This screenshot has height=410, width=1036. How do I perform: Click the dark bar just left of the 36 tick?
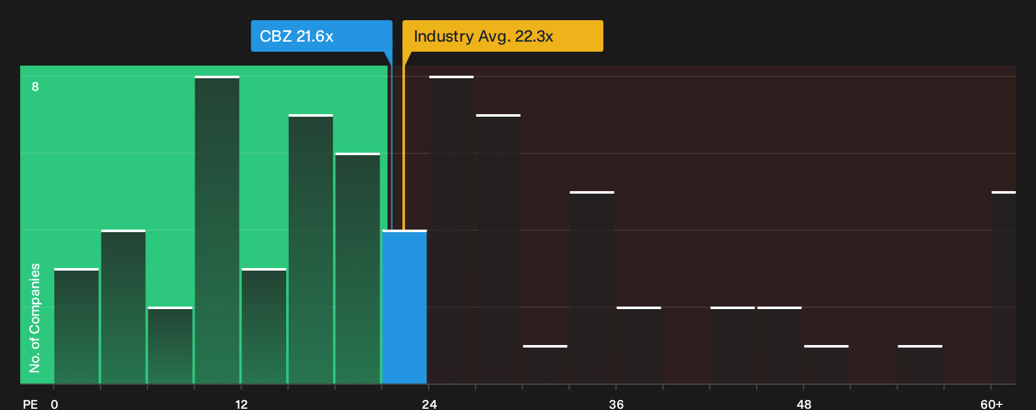click(592, 288)
